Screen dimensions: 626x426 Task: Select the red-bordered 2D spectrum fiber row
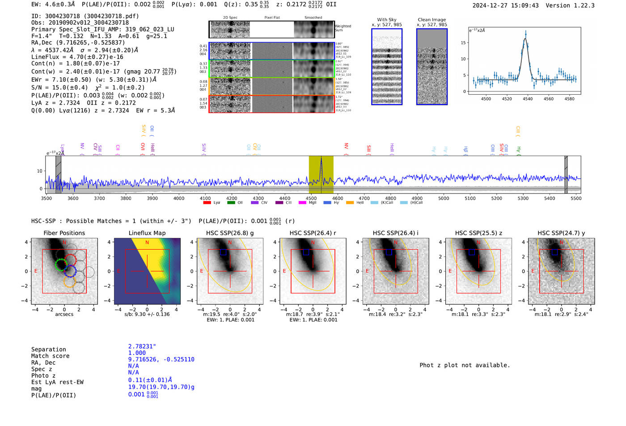(271, 104)
